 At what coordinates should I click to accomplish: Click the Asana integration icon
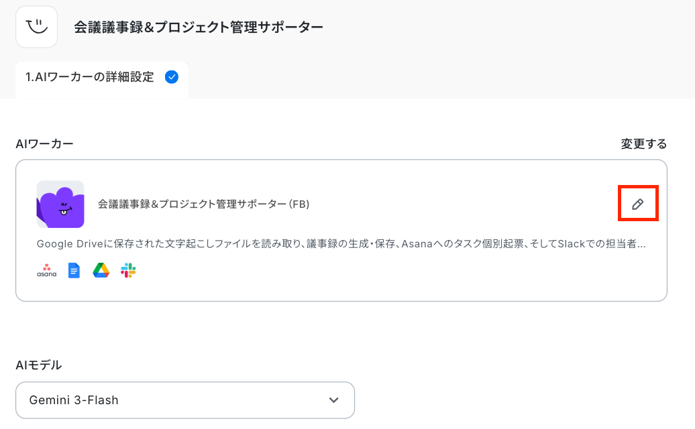(46, 271)
